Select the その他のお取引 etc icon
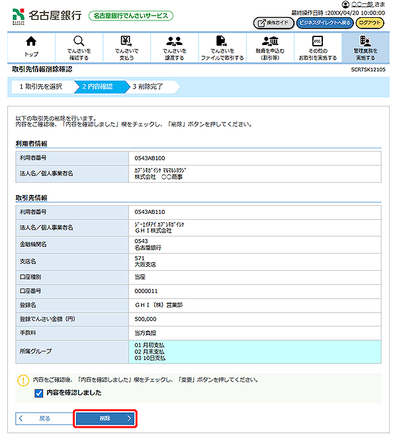The height and width of the screenshot is (437, 397). [317, 42]
